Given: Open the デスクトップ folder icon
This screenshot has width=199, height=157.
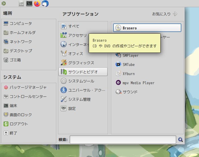Looking at the screenshot, I should [x=6, y=51].
